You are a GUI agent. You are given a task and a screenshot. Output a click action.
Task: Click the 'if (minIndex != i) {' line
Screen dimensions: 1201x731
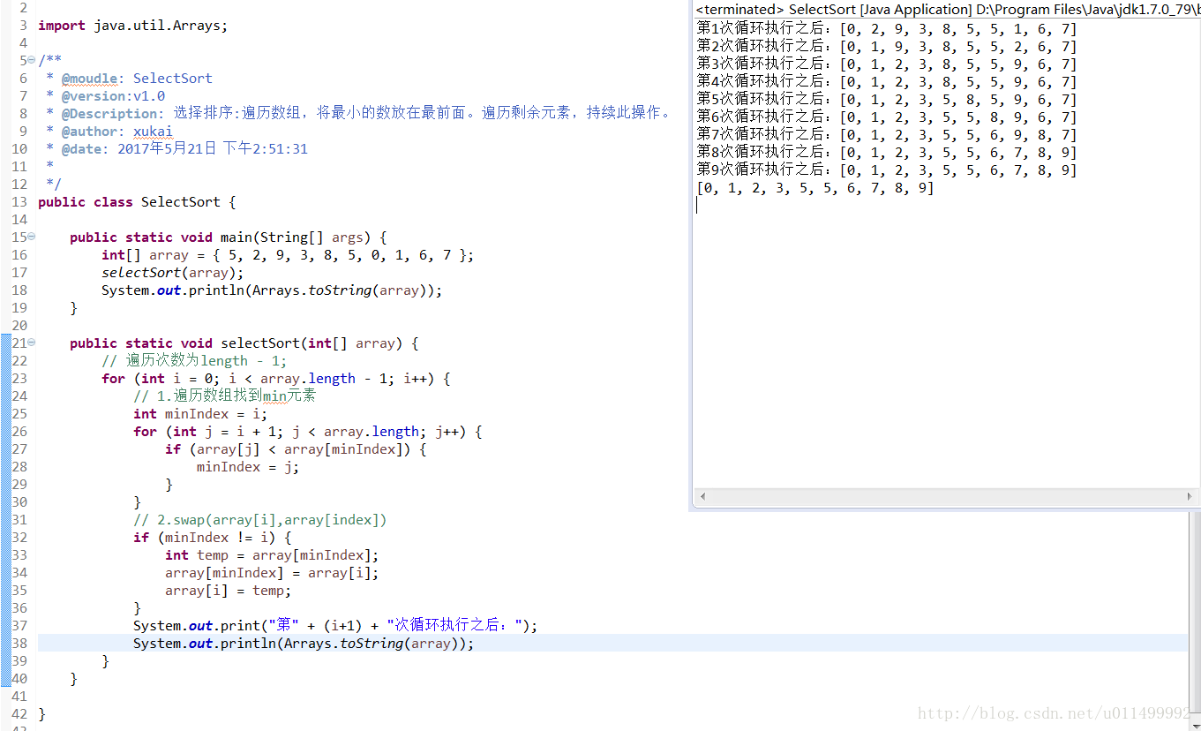click(213, 538)
